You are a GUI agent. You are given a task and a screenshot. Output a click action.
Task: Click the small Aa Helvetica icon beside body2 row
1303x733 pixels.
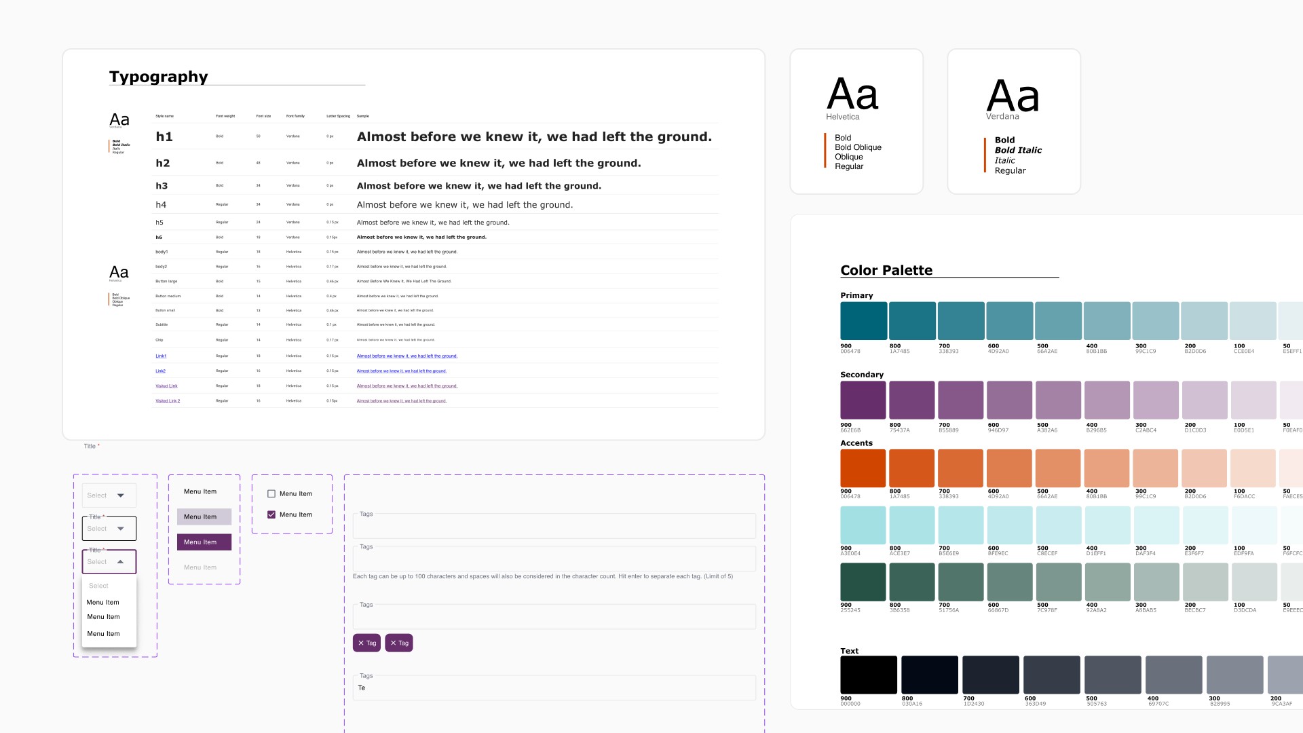119,272
